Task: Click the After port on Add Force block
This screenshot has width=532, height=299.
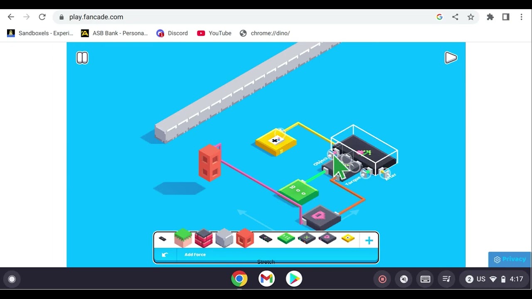Action: pyautogui.click(x=385, y=173)
